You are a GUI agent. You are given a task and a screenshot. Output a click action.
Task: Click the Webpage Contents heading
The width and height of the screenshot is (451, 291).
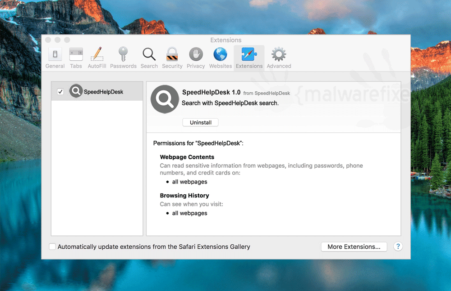(x=187, y=157)
